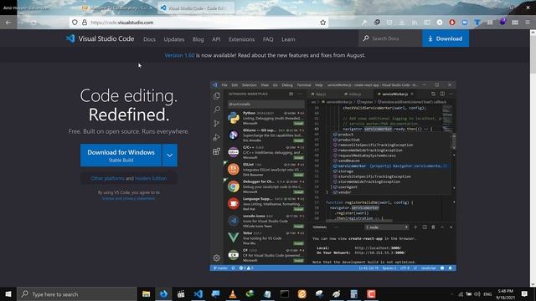Click the Firefox icon on the taskbar
Image resolution: width=536 pixels, height=301 pixels.
point(163,293)
